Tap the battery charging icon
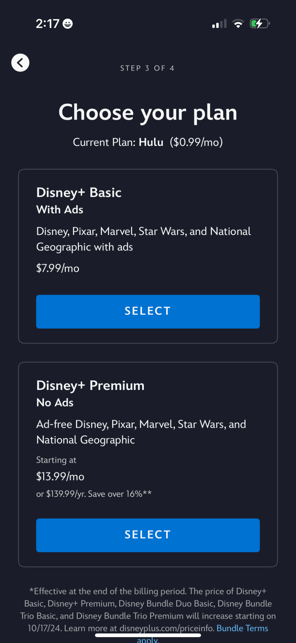This screenshot has height=643, width=296. tap(260, 24)
